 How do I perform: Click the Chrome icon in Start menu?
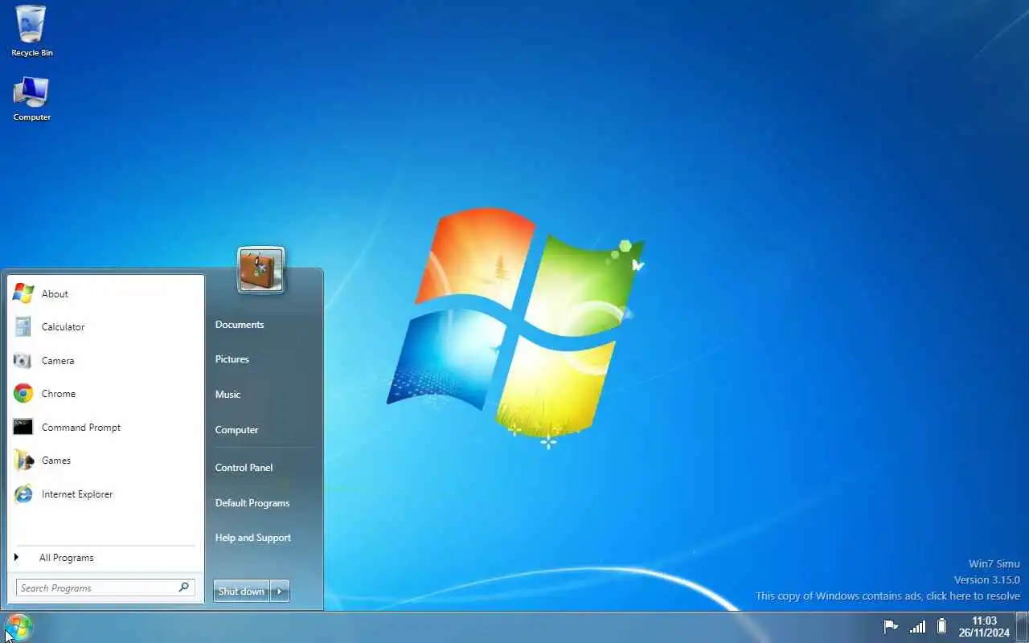(x=23, y=394)
